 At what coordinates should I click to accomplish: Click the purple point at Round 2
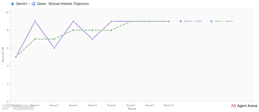point(35,21)
